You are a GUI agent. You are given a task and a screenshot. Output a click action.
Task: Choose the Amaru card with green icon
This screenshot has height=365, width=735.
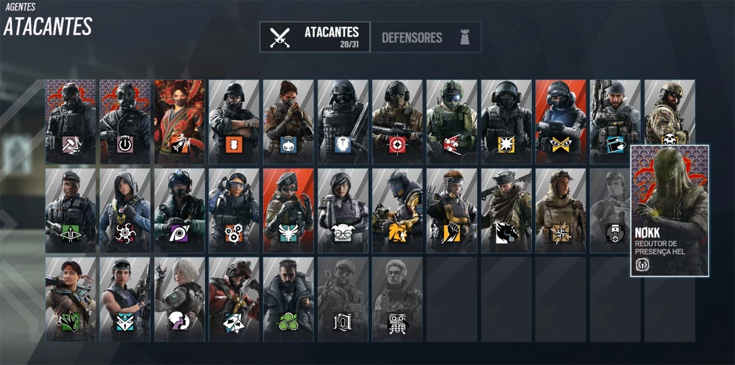70,299
